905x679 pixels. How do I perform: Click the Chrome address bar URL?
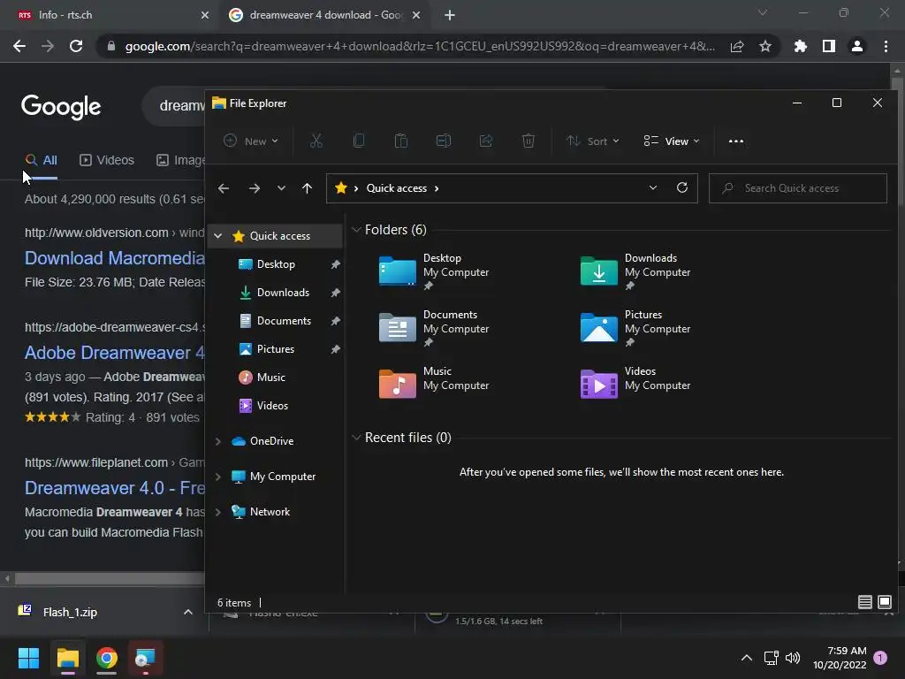coord(420,46)
